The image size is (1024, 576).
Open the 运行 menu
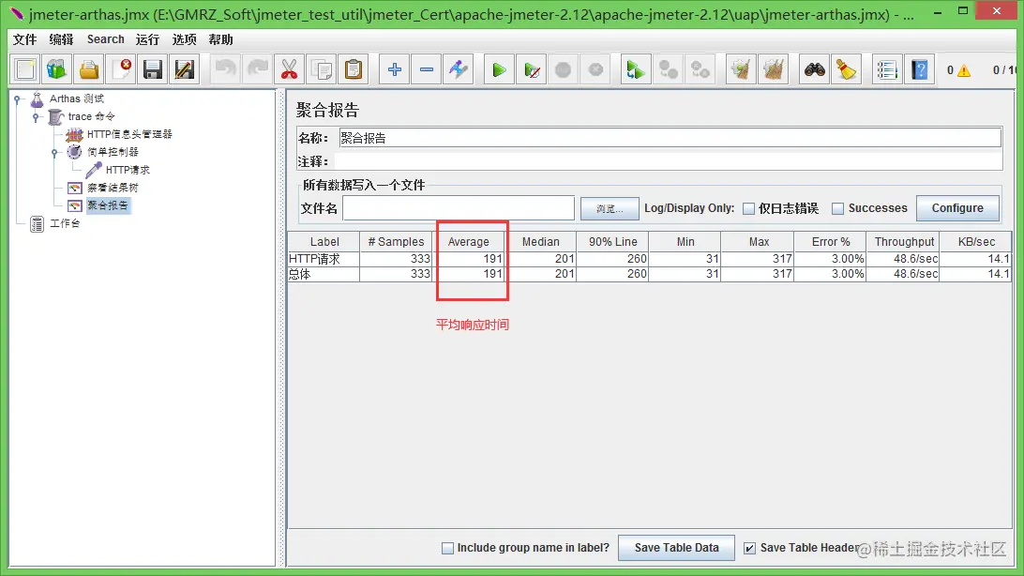(x=147, y=39)
